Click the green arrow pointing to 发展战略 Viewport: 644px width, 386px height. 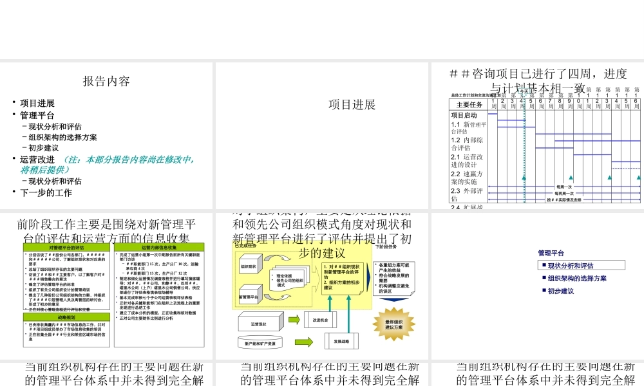304,341
